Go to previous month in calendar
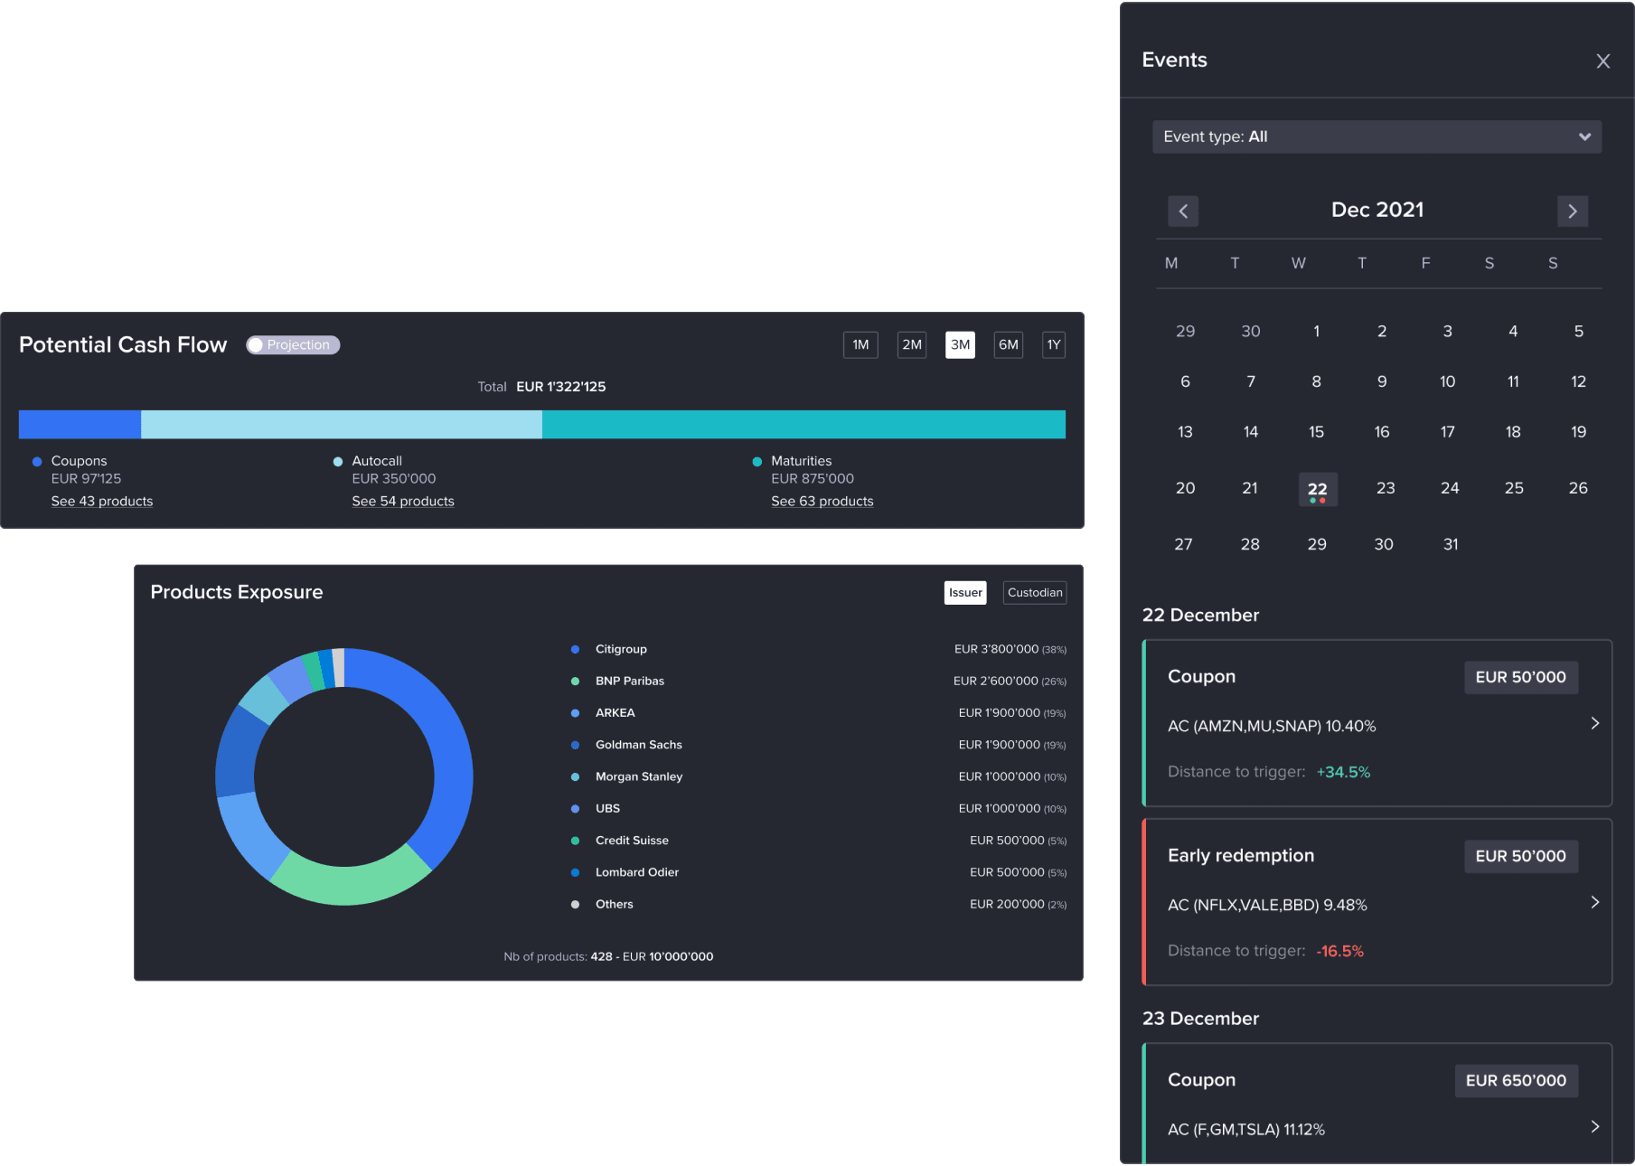Screen dimensions: 1635x1166 pos(1183,211)
